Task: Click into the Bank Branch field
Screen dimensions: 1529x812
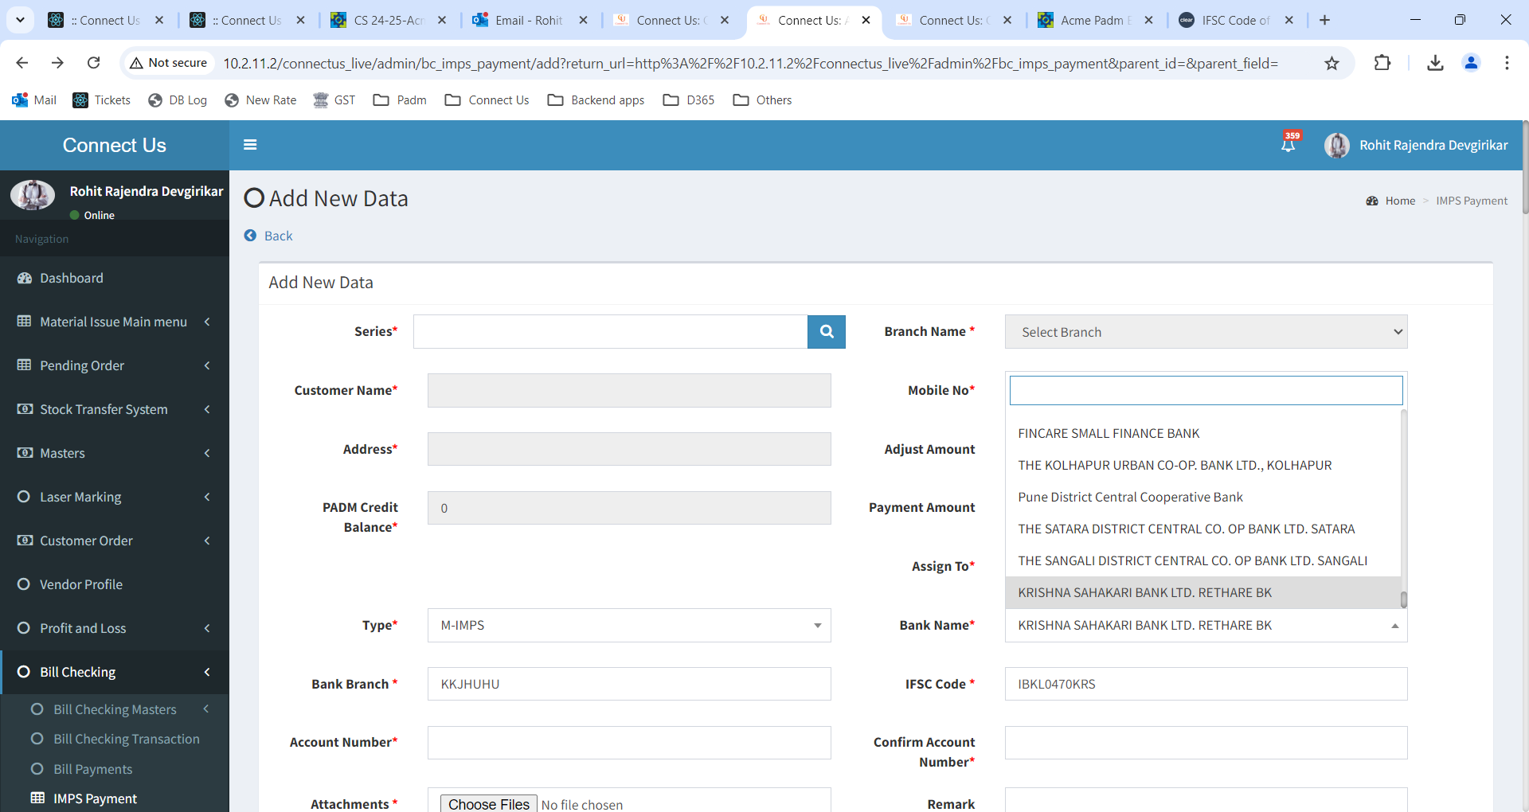Action: click(629, 684)
